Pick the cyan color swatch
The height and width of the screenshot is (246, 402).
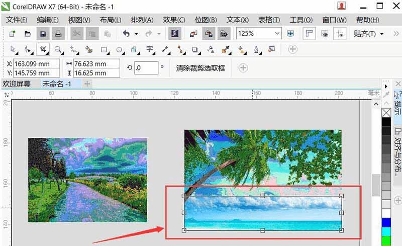[386, 231]
